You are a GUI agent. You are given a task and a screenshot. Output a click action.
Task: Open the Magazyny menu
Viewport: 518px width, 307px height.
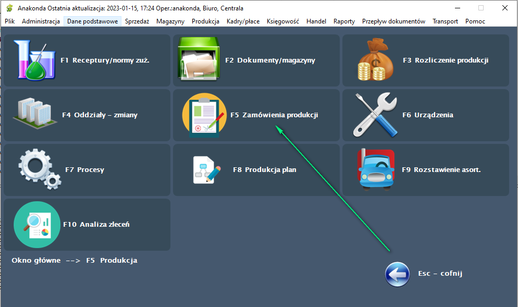(x=170, y=21)
